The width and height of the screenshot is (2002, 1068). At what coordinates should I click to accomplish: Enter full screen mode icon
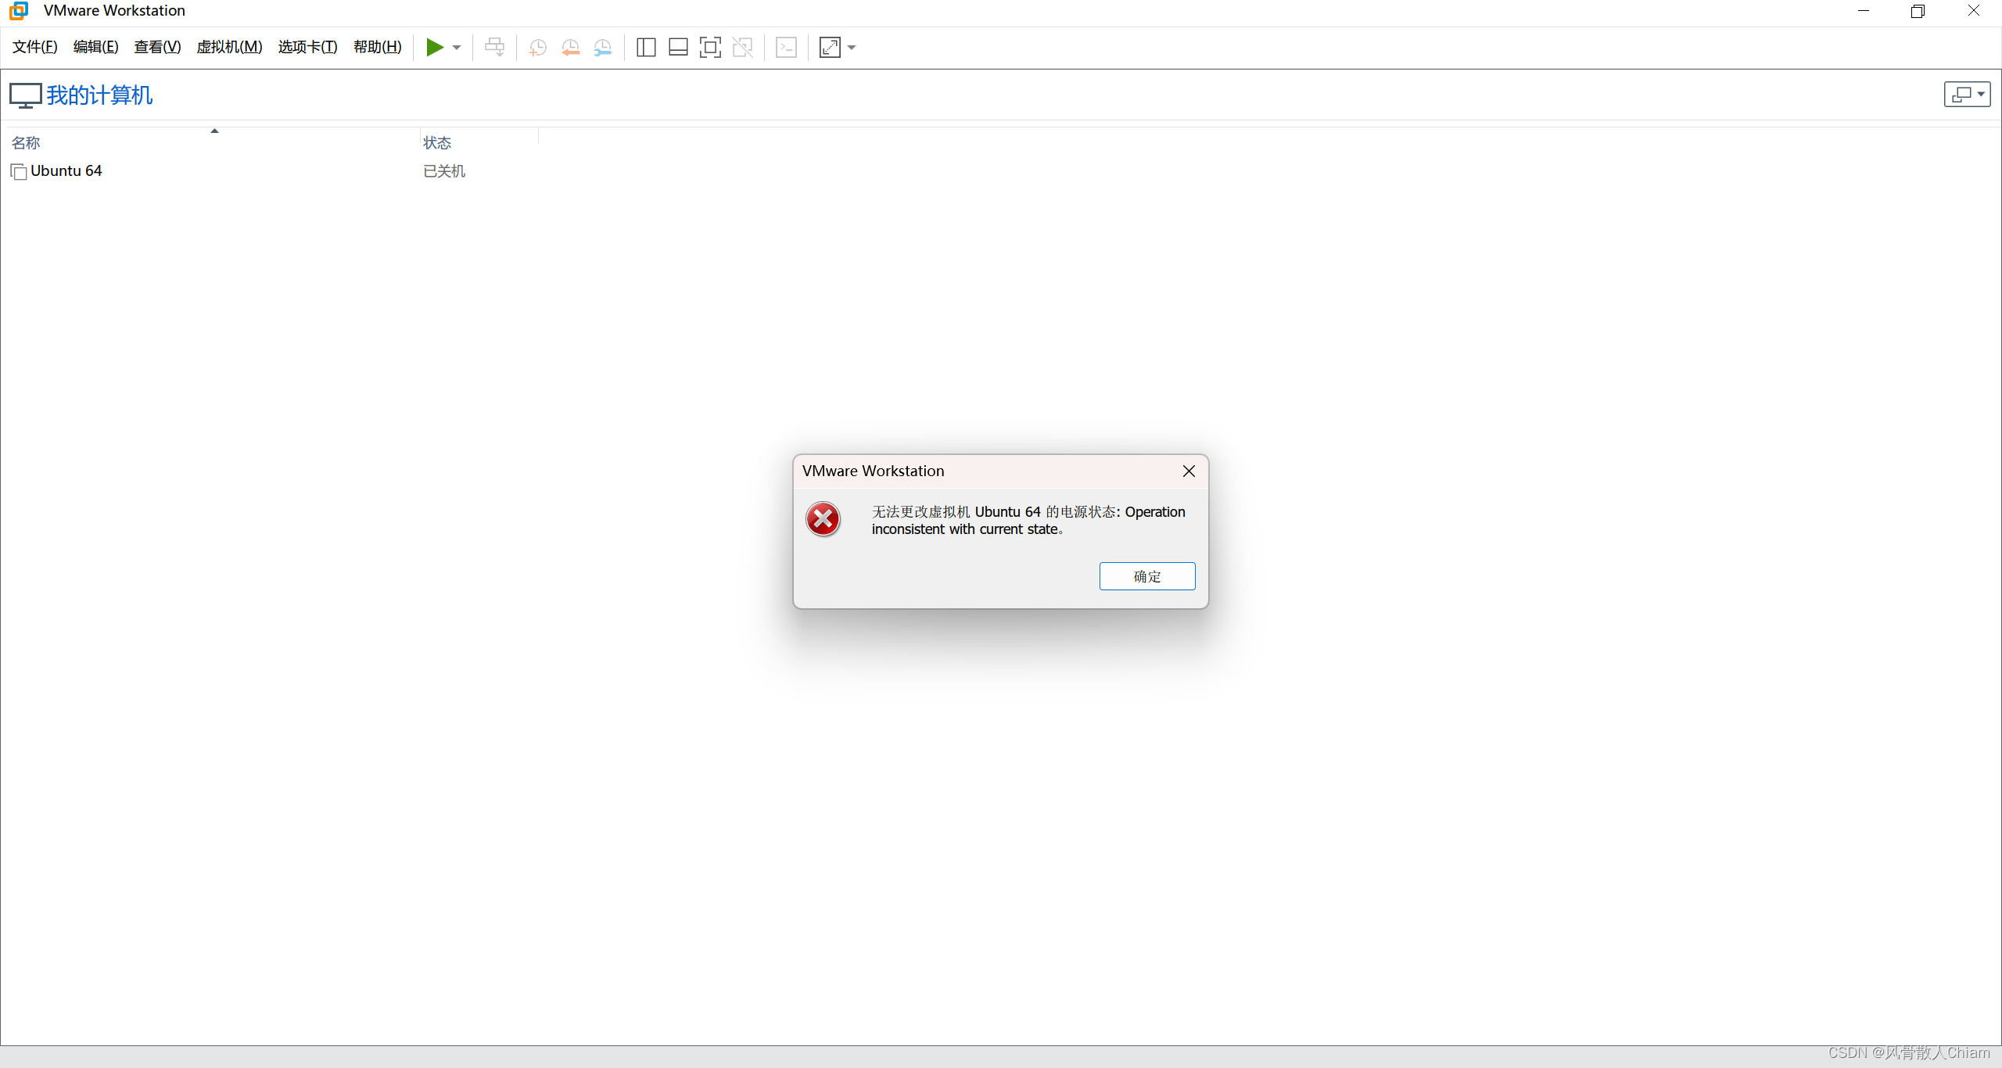[x=710, y=48]
